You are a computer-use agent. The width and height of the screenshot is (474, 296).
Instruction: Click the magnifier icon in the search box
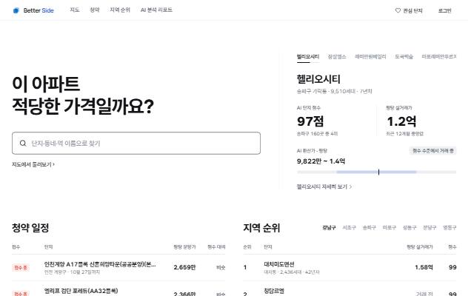pos(23,143)
